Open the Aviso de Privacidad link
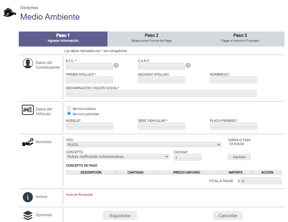 79,195
